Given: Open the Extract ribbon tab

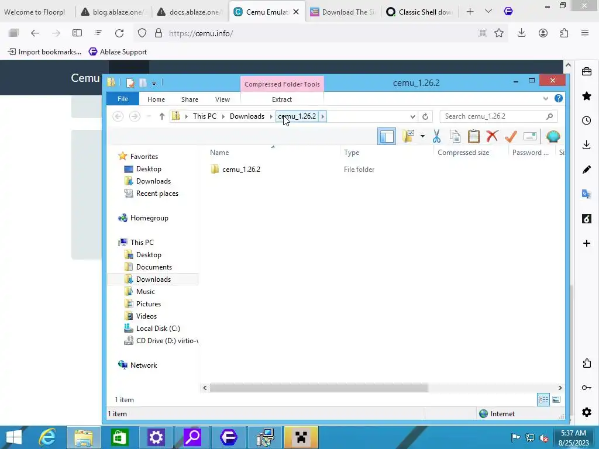Looking at the screenshot, I should coord(282,99).
